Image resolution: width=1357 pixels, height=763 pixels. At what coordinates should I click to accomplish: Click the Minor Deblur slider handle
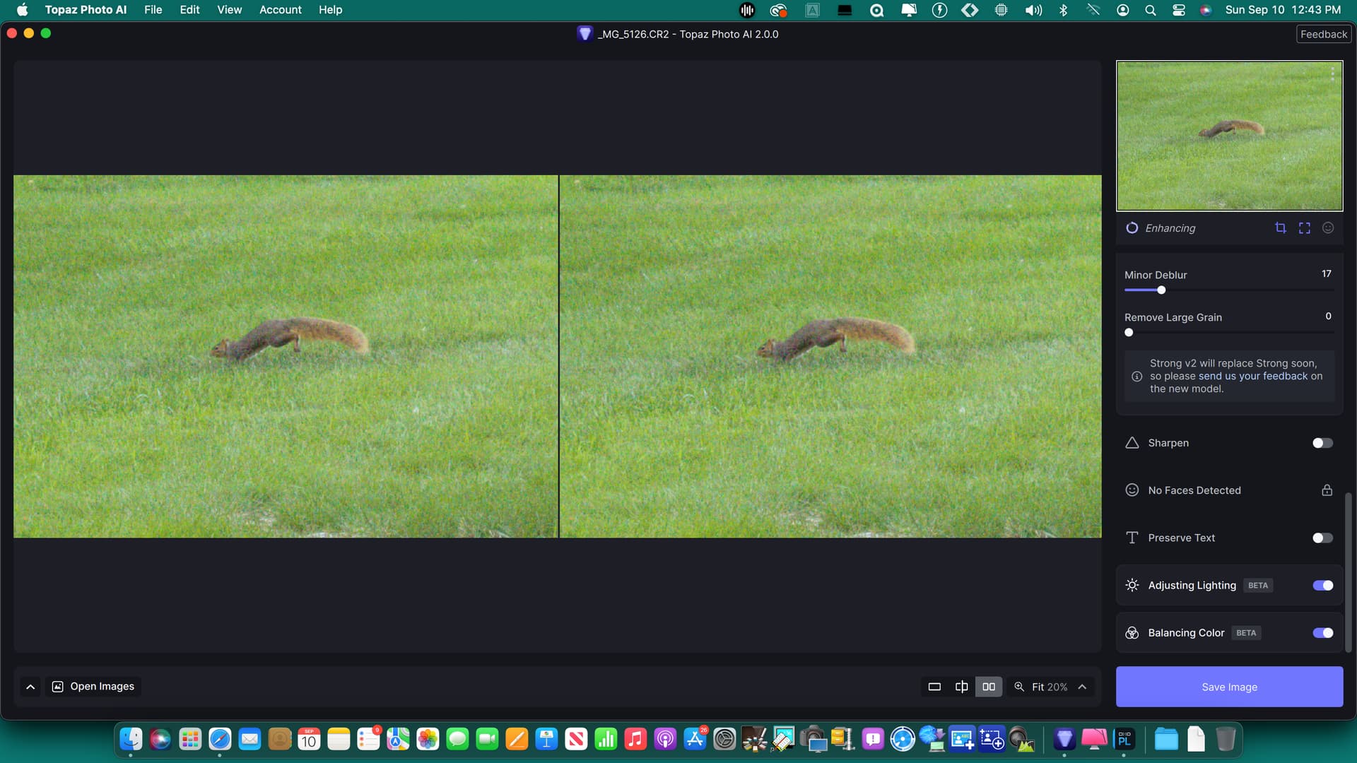tap(1161, 290)
